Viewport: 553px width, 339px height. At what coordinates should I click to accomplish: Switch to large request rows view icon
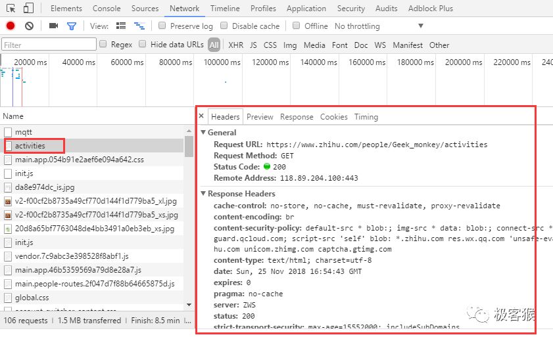tap(121, 26)
